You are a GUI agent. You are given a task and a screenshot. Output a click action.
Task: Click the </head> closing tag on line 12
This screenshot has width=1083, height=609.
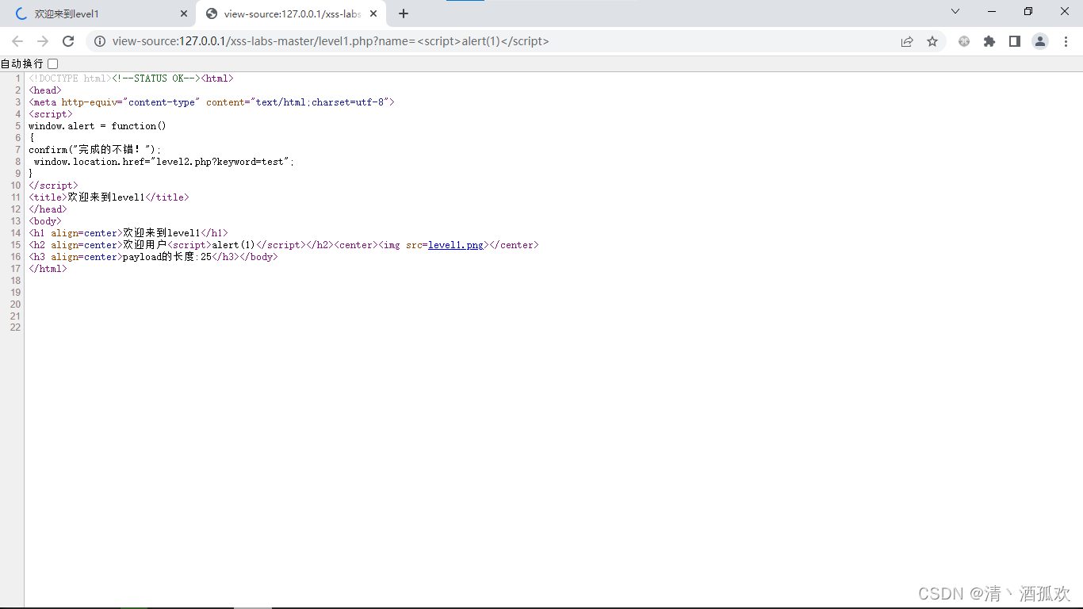(x=48, y=209)
